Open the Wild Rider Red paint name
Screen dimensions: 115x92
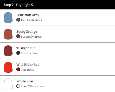(x=28, y=65)
